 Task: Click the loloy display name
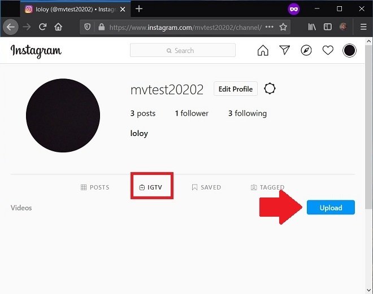point(139,134)
